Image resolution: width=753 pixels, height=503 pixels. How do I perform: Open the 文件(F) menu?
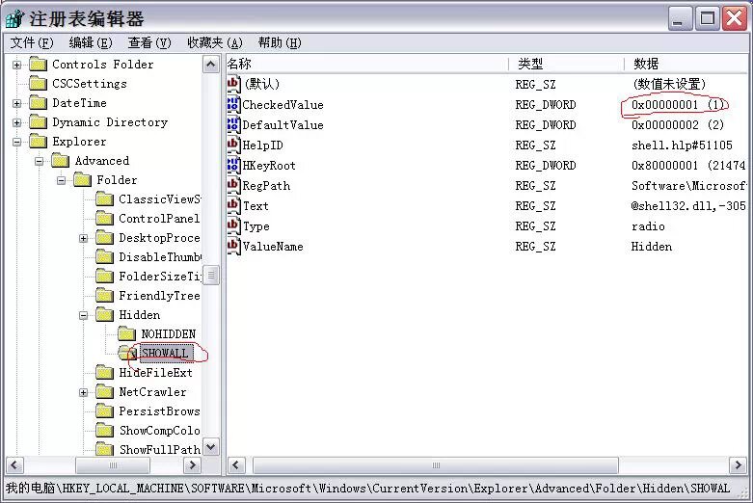click(x=32, y=42)
